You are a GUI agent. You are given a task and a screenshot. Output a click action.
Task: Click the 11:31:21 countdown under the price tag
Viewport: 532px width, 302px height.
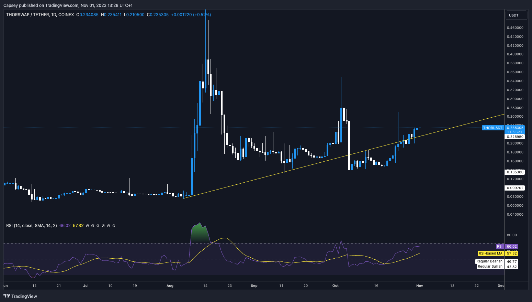[514, 132]
